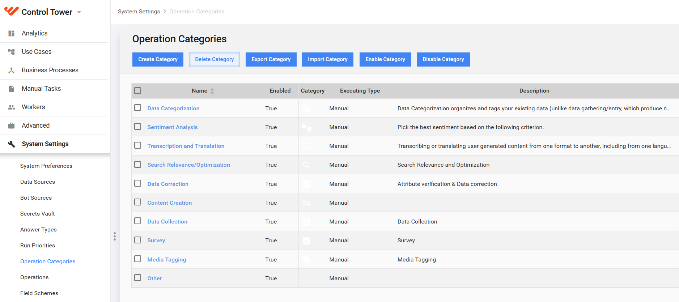Check the Survey row checkbox

(138, 240)
